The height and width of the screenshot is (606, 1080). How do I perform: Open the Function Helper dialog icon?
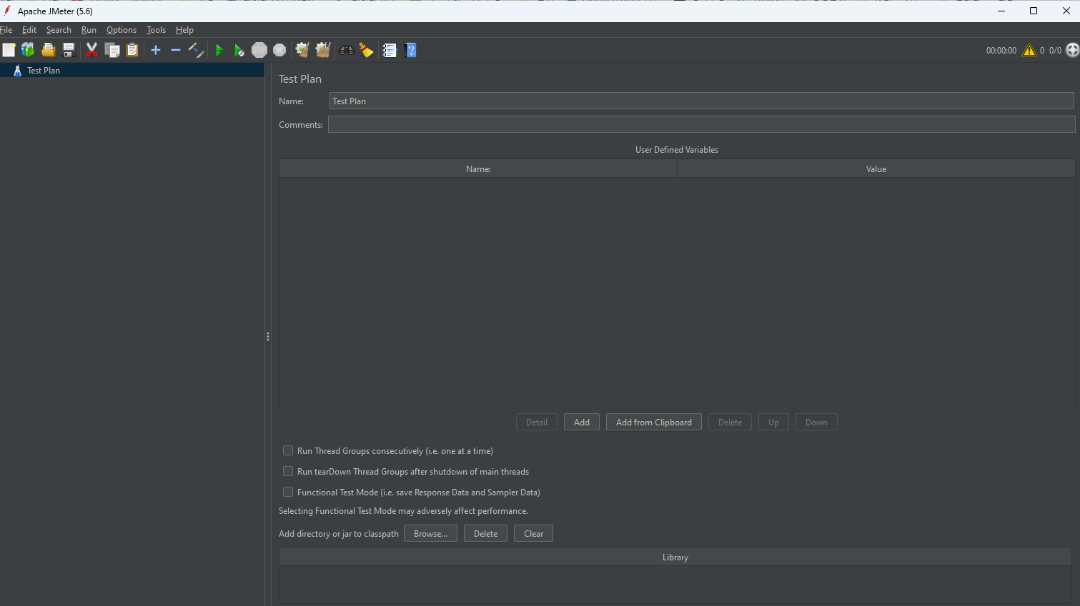[x=390, y=50]
